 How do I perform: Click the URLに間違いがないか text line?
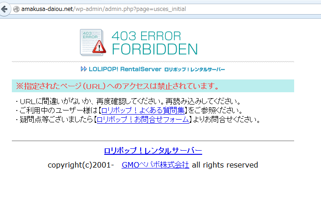pyautogui.click(x=128, y=101)
